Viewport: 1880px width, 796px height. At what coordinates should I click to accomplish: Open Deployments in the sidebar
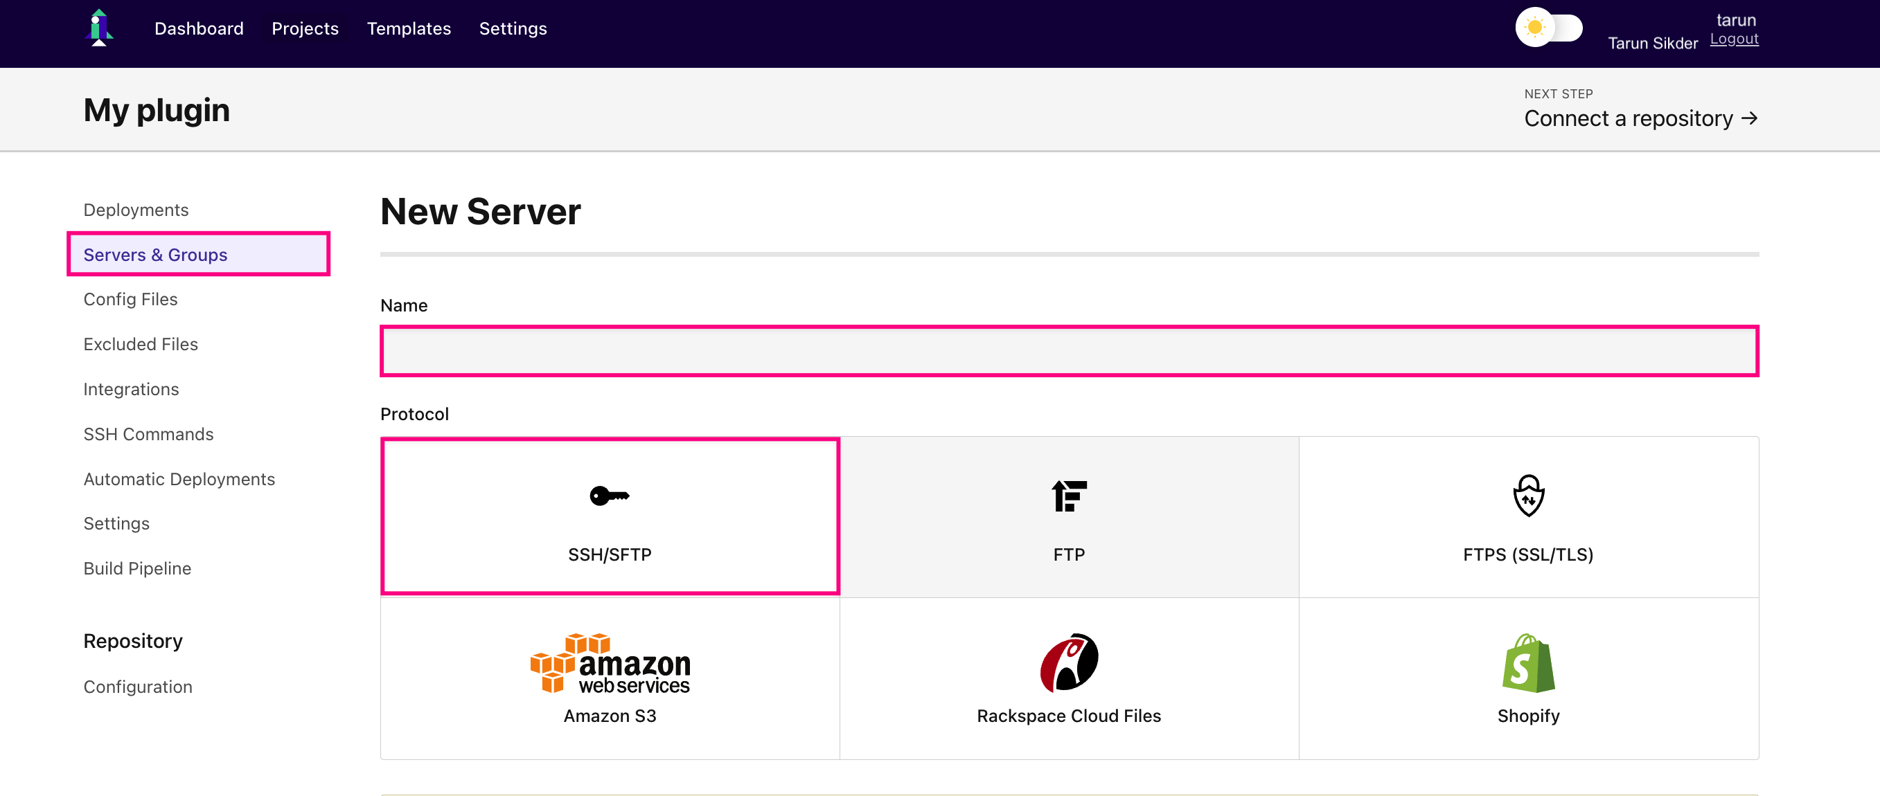[136, 210]
